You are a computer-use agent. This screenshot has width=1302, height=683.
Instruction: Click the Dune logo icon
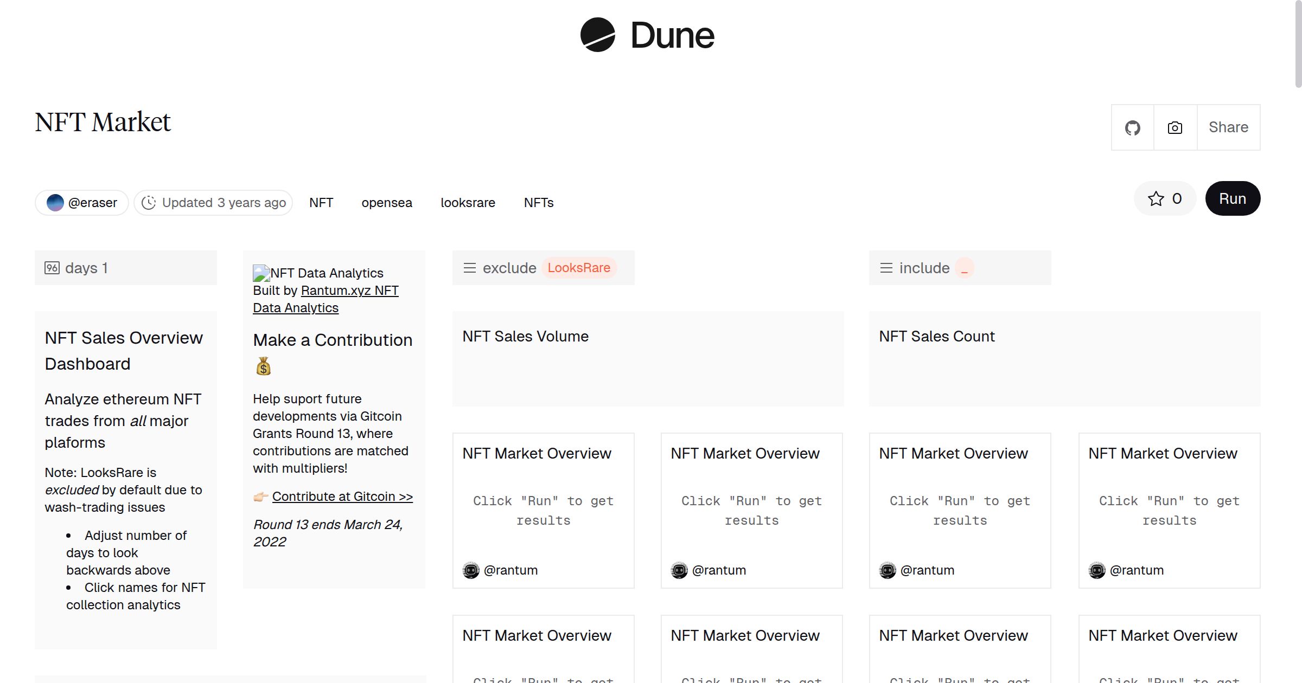click(597, 35)
